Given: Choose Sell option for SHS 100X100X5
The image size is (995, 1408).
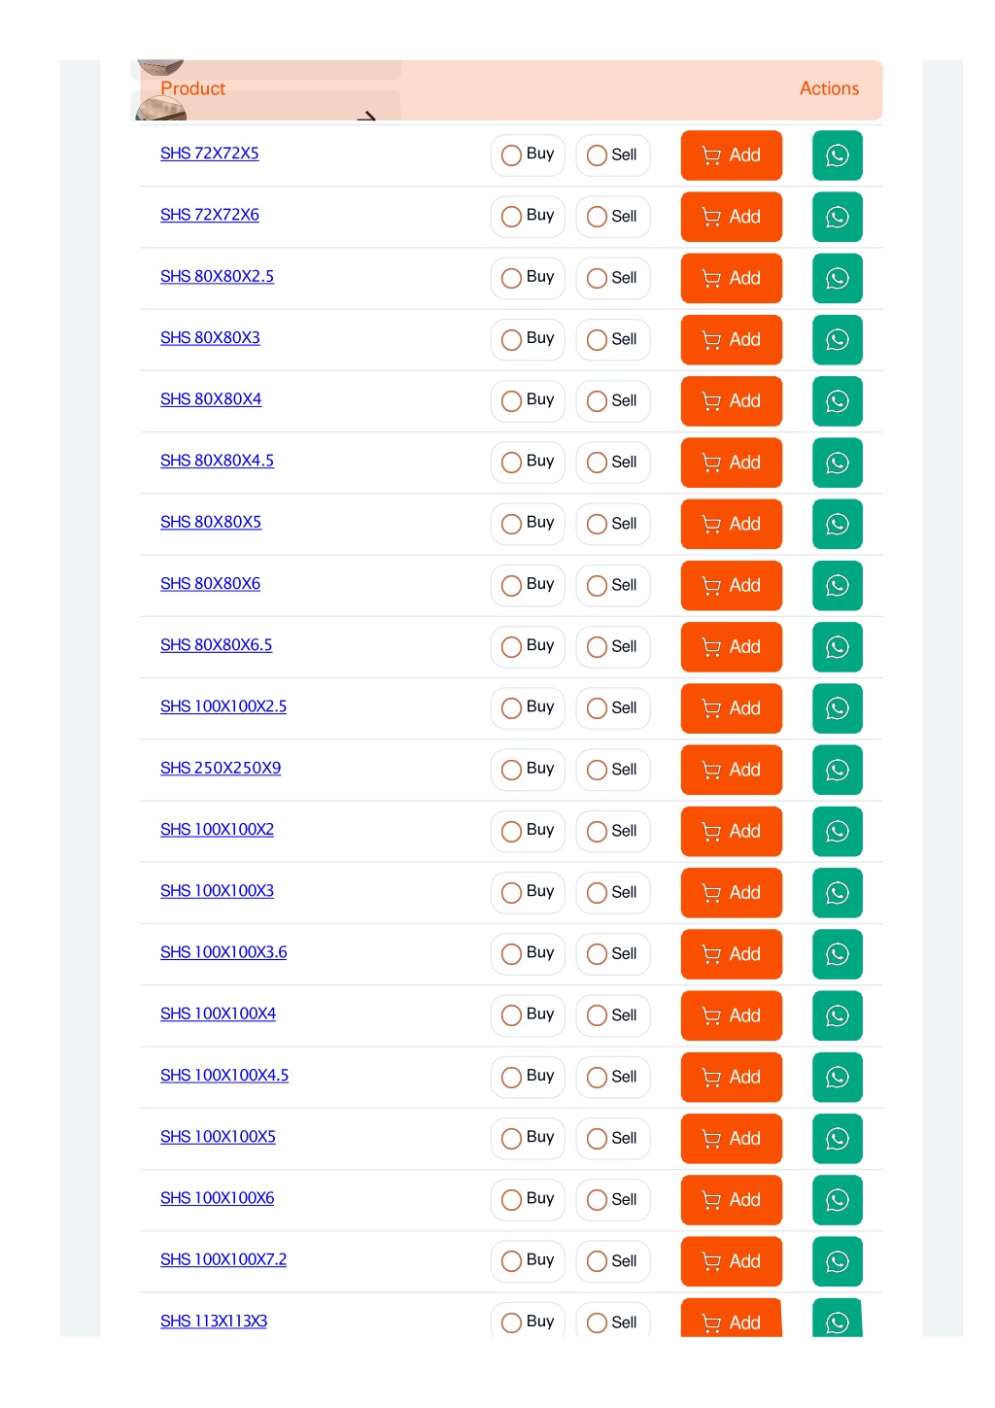Looking at the screenshot, I should tap(612, 1138).
